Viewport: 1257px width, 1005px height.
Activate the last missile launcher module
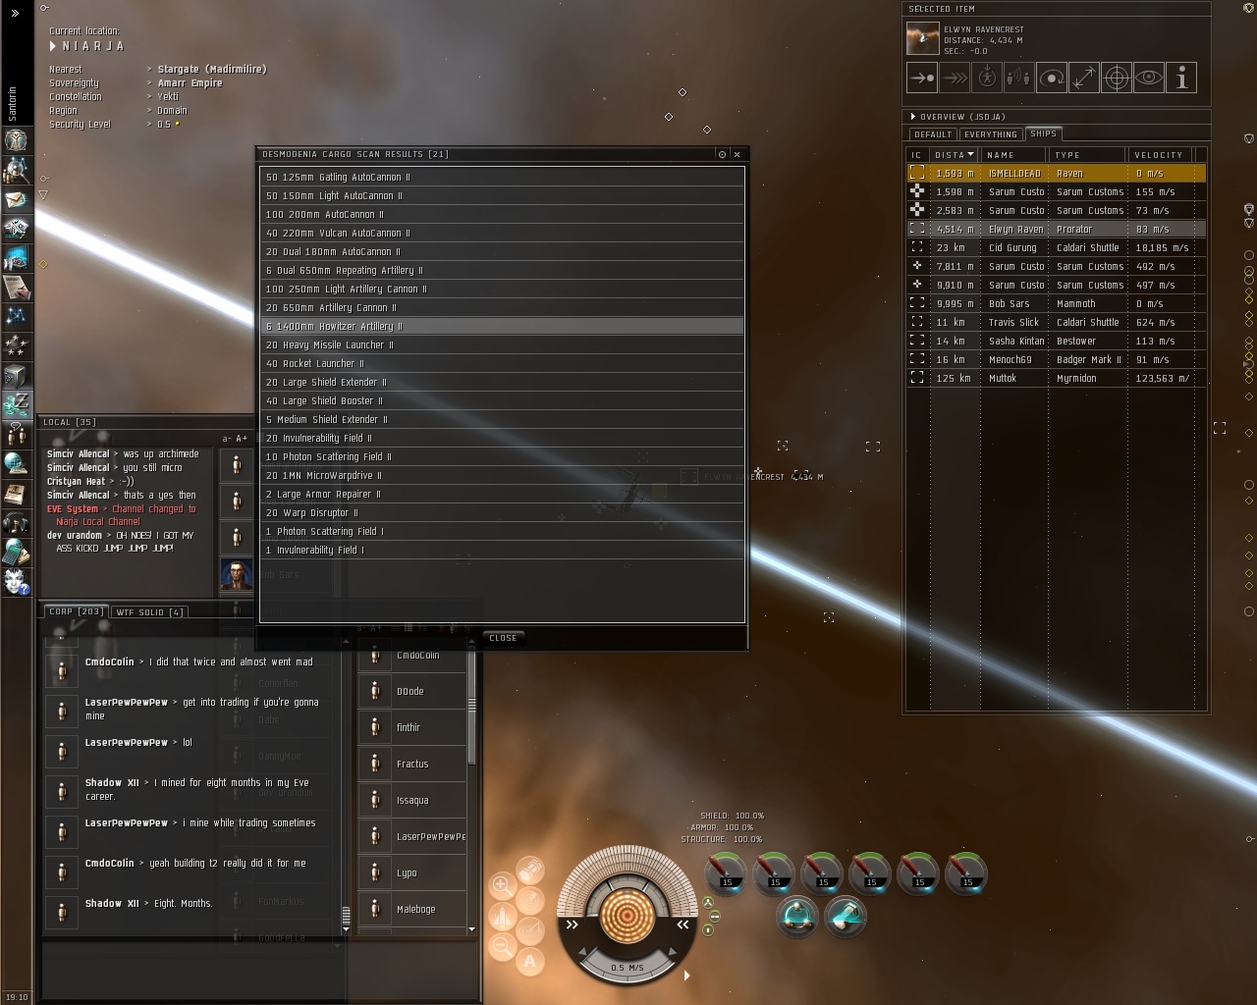967,873
